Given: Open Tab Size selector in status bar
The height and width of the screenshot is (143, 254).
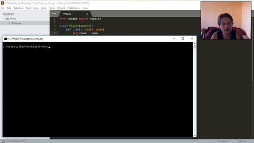Looking at the screenshot, I should tap(222, 141).
